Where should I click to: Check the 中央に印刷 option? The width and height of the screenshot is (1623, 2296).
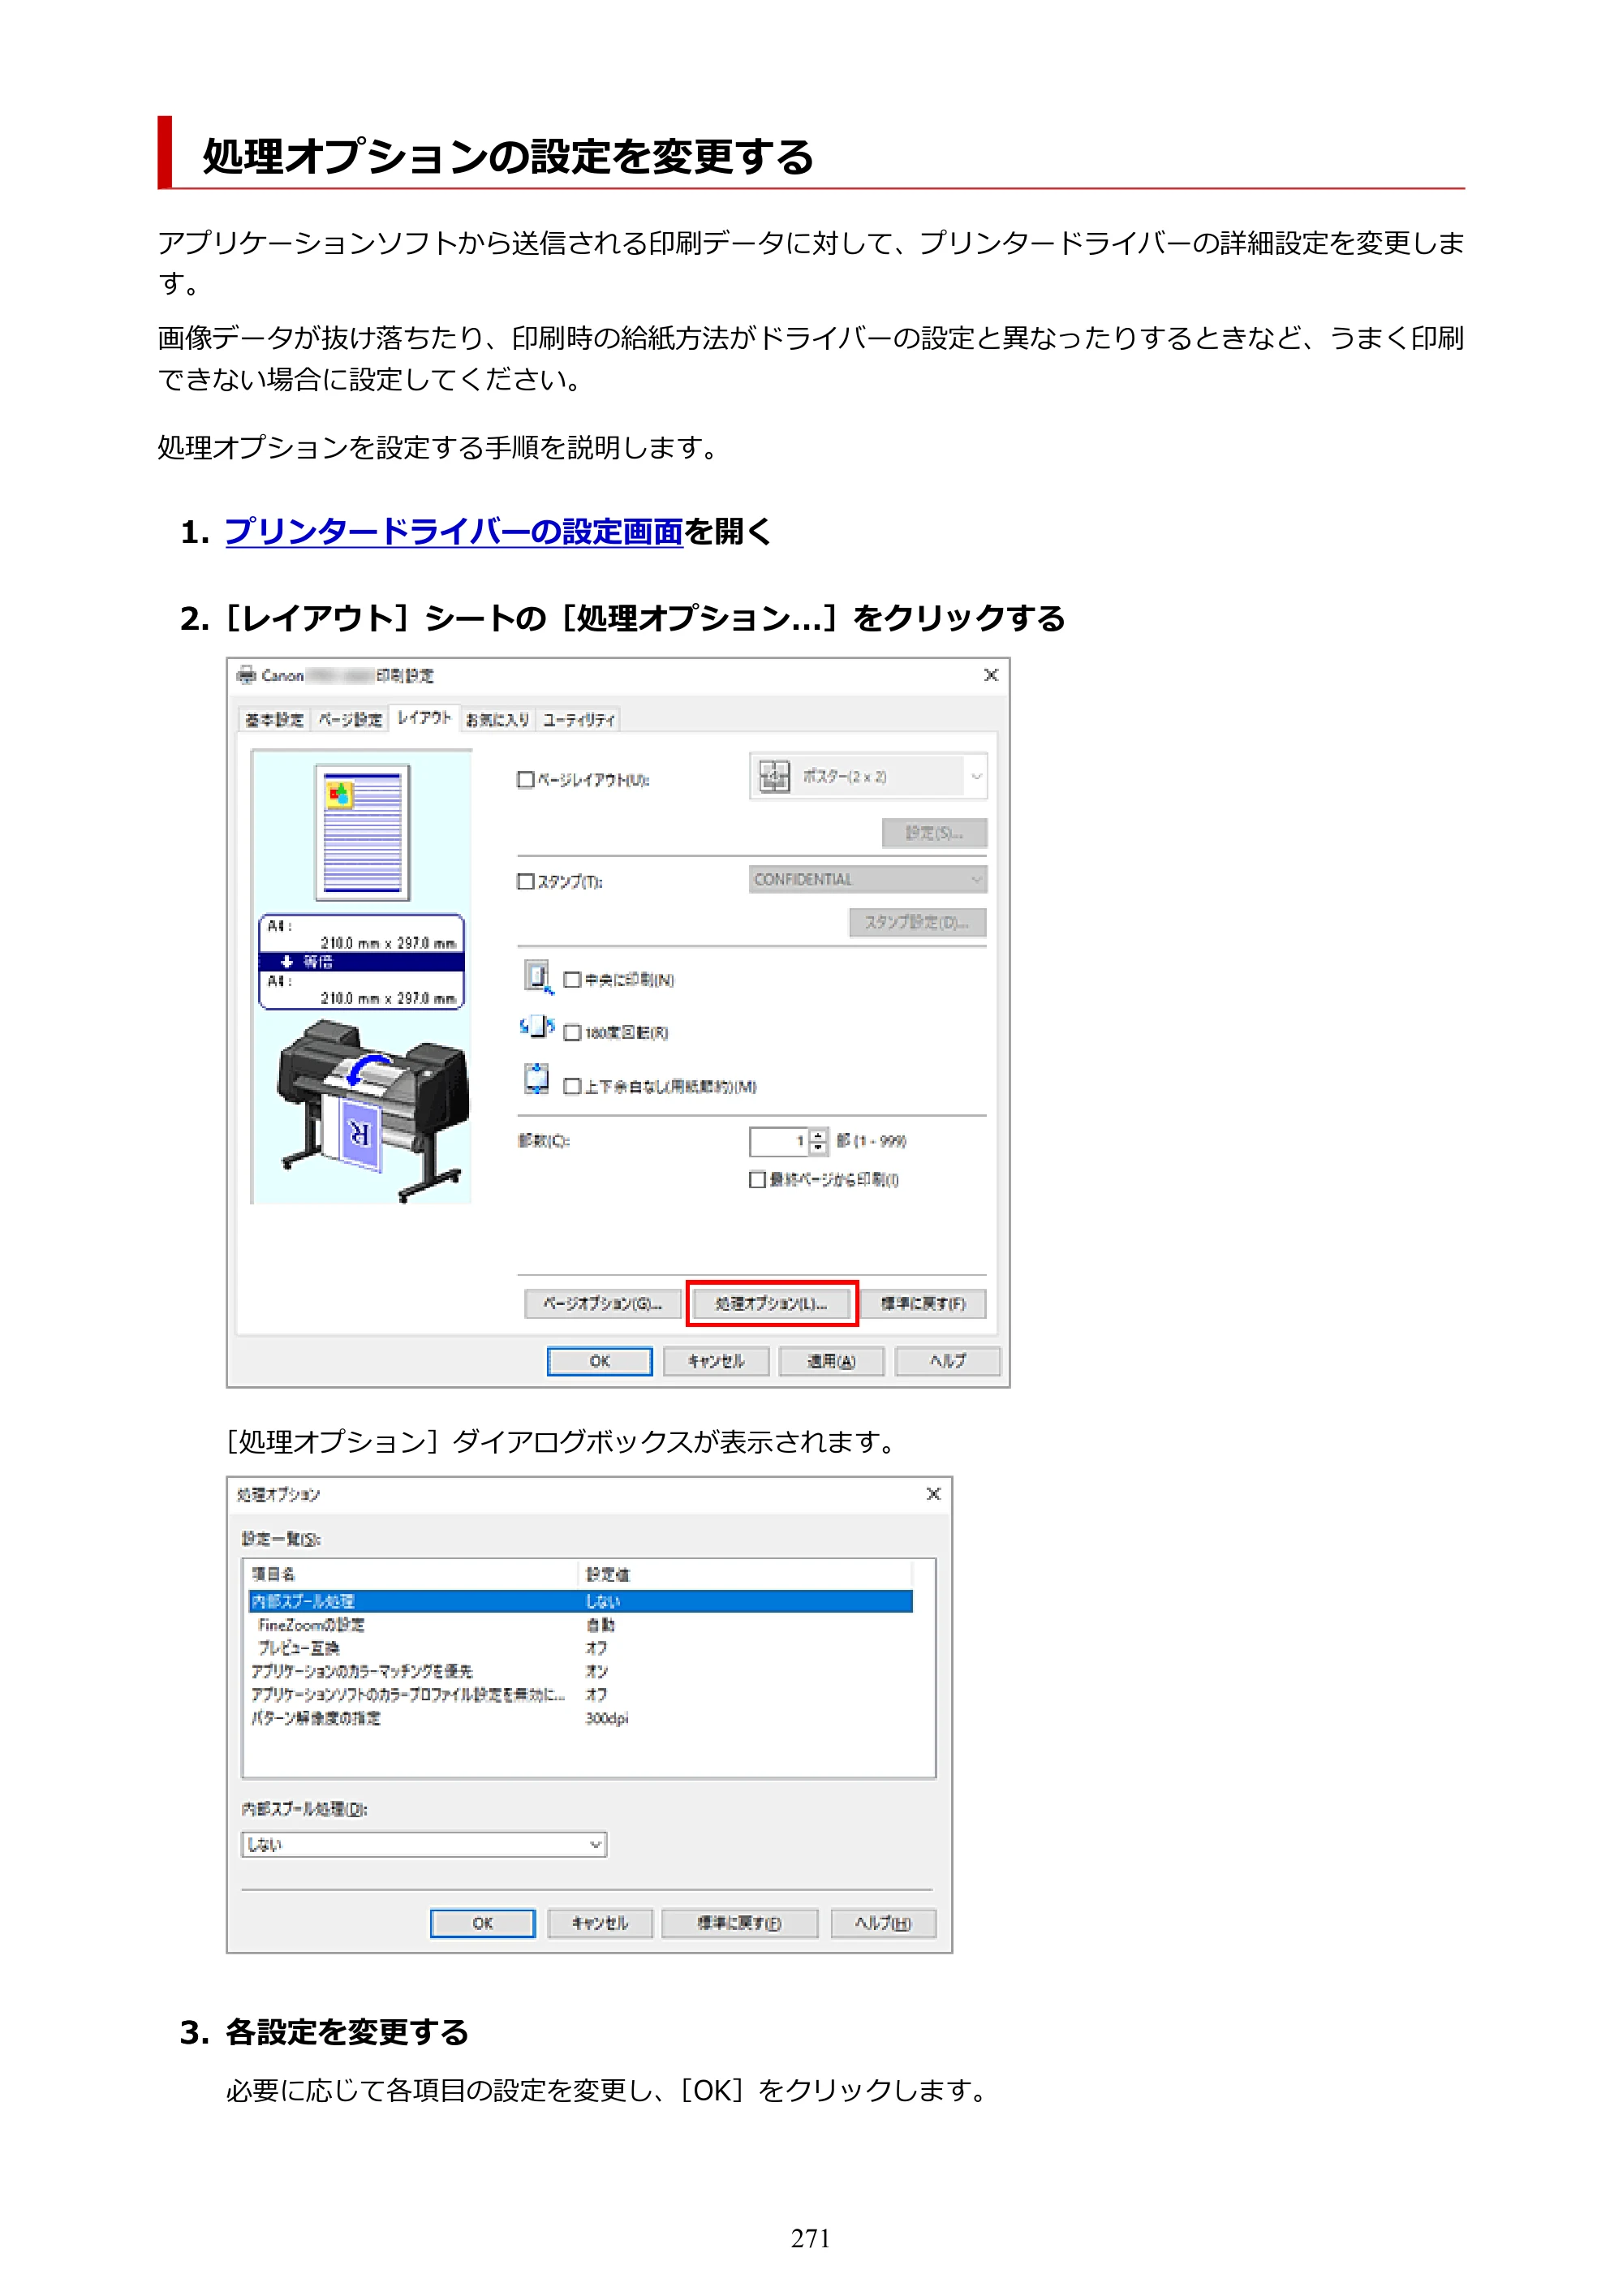572,979
